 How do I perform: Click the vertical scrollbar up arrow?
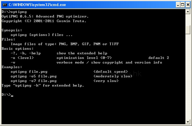188,12
